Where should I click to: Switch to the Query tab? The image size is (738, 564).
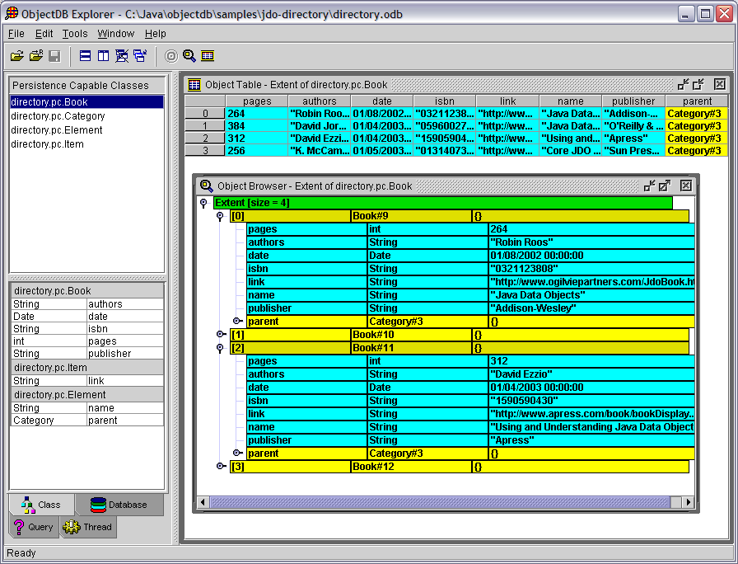click(x=34, y=527)
